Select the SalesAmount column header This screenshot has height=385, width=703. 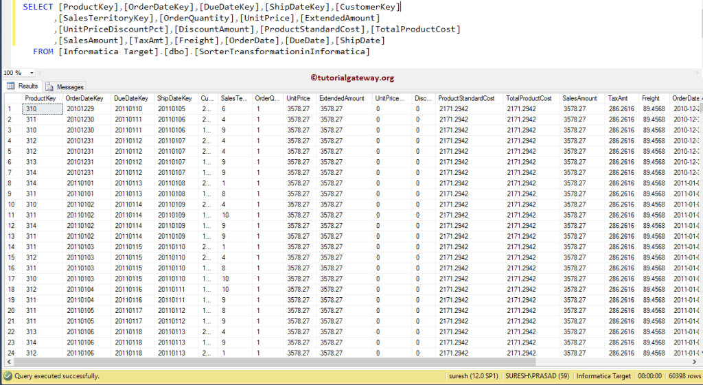click(579, 99)
